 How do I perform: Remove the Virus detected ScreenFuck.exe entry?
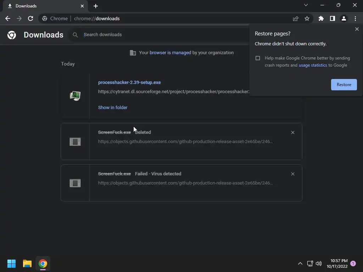coord(293,174)
